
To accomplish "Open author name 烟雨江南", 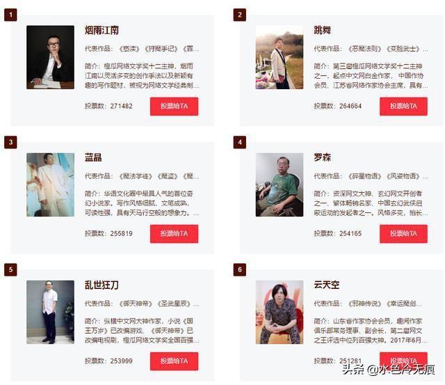I will pyautogui.click(x=102, y=30).
